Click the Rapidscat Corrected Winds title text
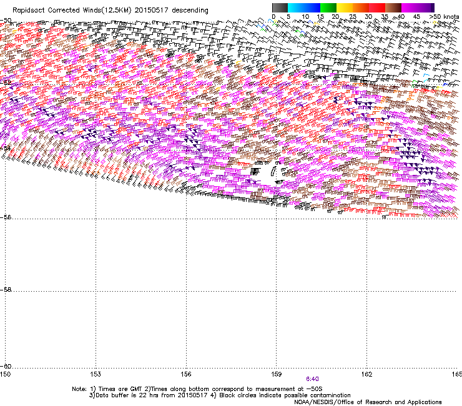 (111, 10)
